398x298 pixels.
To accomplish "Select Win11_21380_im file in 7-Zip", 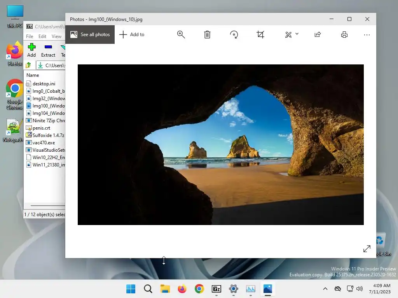I will coord(45,165).
